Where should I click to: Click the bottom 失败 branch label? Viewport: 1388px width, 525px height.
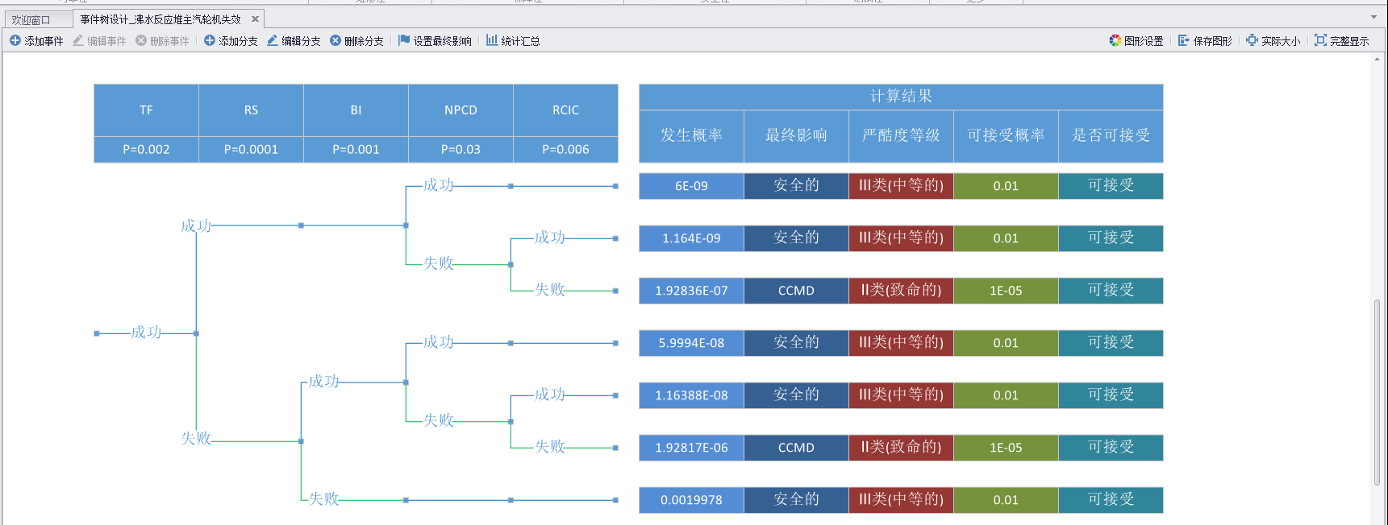tap(323, 499)
